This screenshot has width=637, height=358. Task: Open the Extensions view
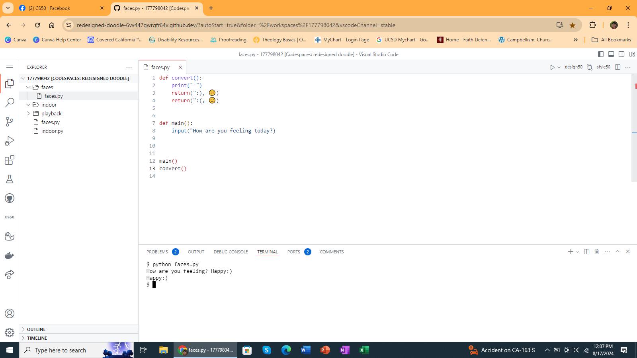click(10, 160)
